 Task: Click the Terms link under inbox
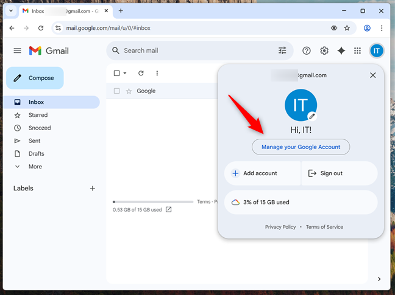[204, 202]
